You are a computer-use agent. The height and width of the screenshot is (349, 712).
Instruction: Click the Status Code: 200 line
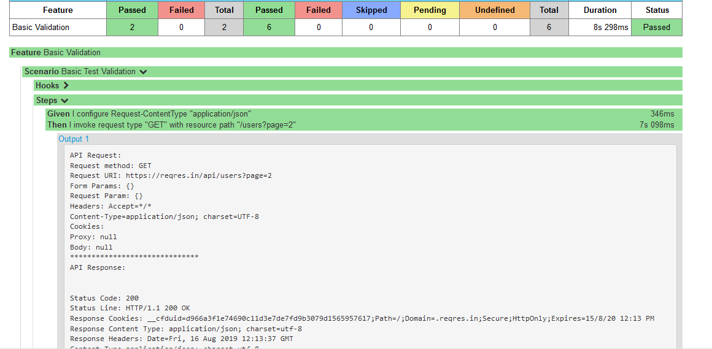pyautogui.click(x=104, y=298)
